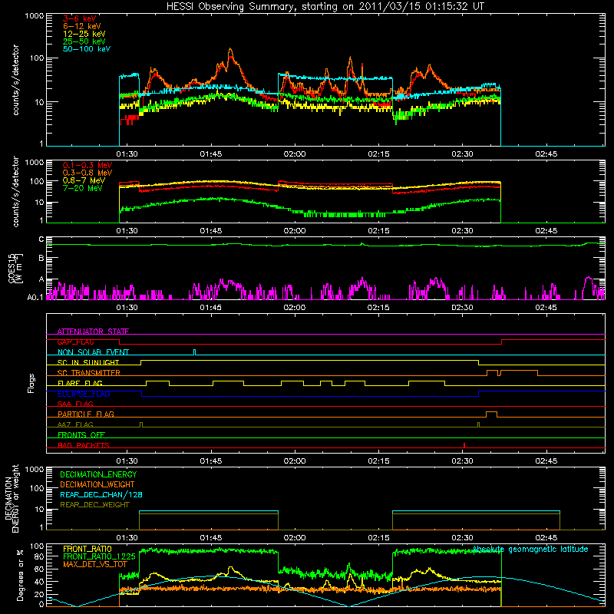Click the B flux class tick label
Viewport: 614px width, 614px height.
tap(41, 258)
